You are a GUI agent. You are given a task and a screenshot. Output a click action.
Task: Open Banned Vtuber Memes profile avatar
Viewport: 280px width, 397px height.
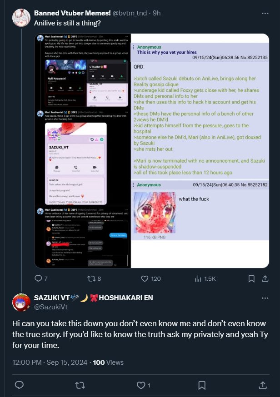pos(21,17)
